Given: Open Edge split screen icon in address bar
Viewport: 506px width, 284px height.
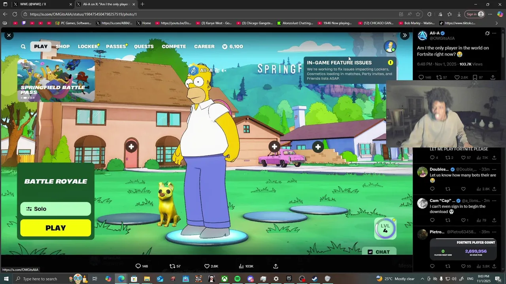Looking at the screenshot, I should tap(401, 14).
